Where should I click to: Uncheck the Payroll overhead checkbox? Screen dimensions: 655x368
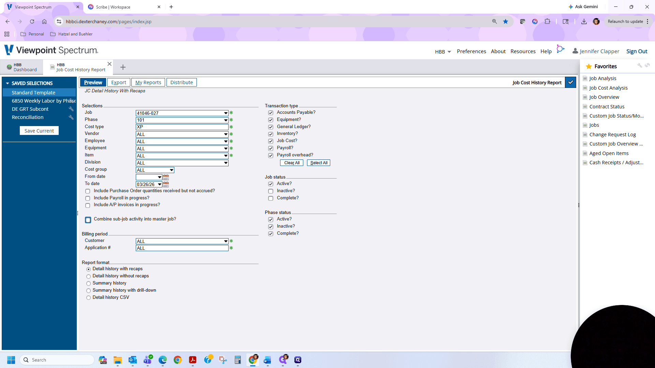pyautogui.click(x=271, y=155)
